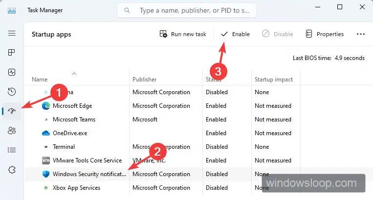The width and height of the screenshot is (373, 200).
Task: Select the OneDrive.exe startup entry
Action: 70,133
